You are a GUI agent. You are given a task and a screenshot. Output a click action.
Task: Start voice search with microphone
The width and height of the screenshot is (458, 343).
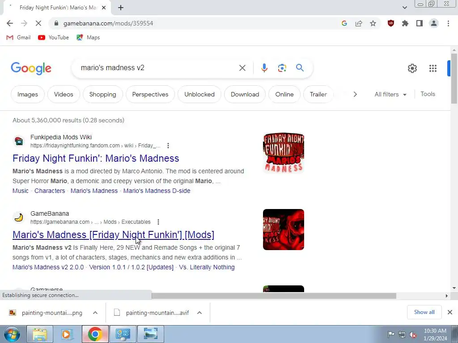(264, 68)
